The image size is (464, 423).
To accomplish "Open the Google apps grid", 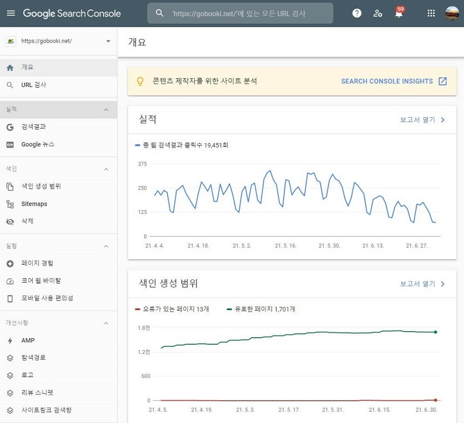I will (431, 13).
